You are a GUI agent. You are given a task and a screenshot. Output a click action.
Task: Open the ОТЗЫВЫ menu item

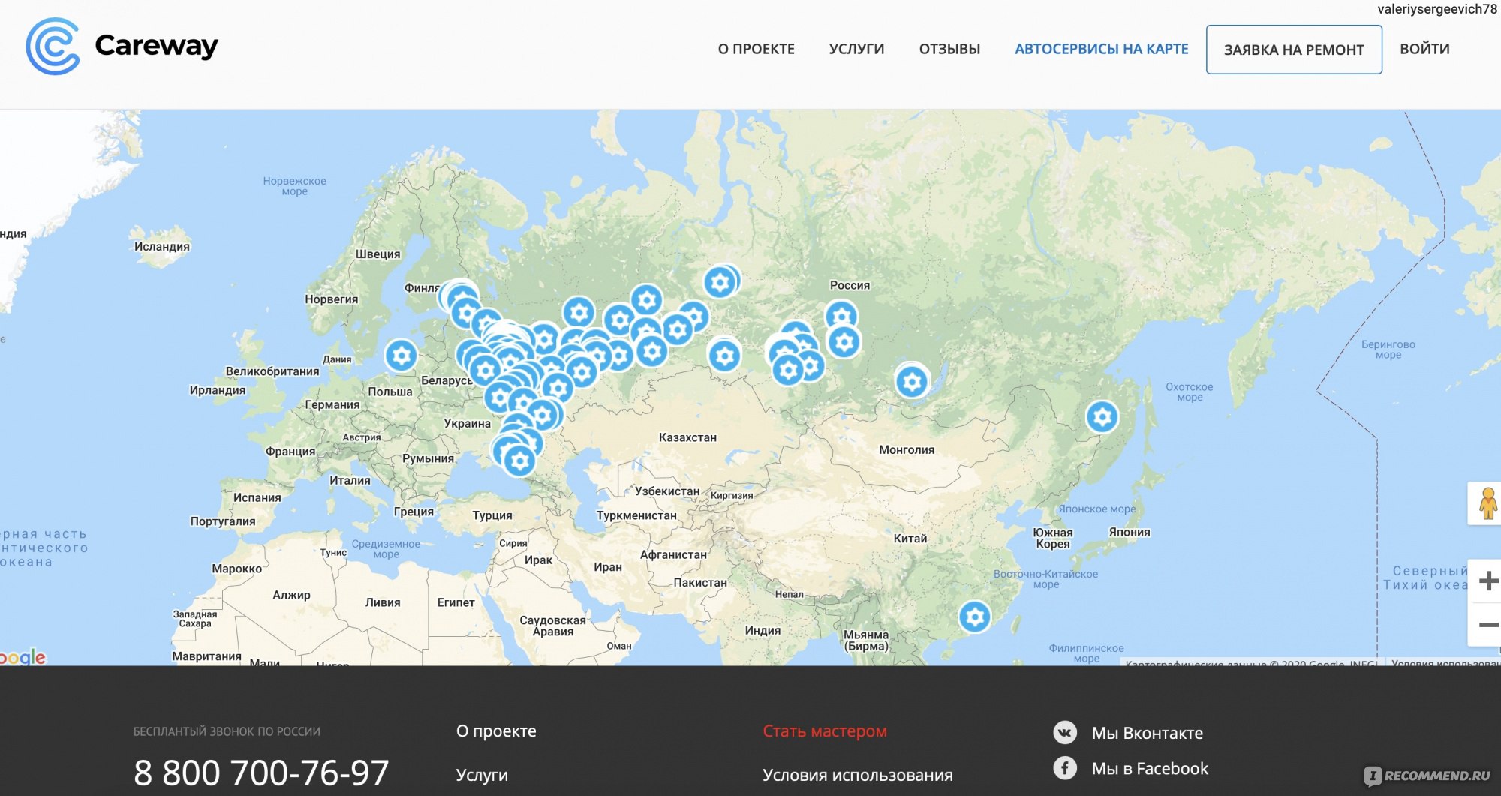(x=949, y=49)
